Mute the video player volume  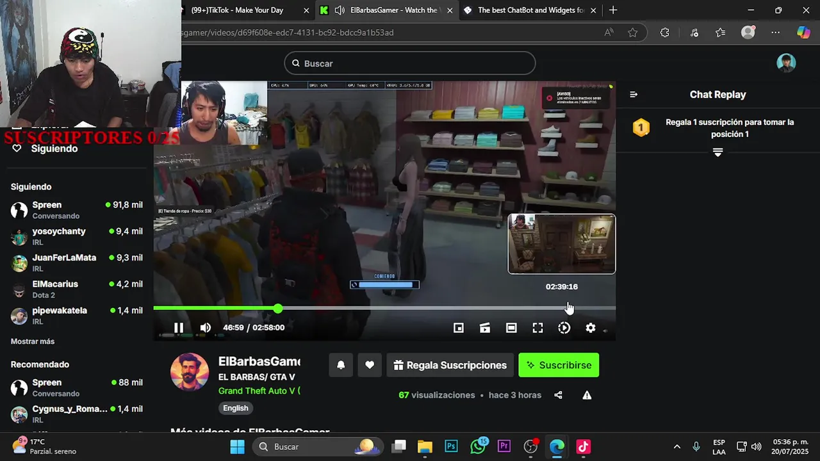pos(205,328)
